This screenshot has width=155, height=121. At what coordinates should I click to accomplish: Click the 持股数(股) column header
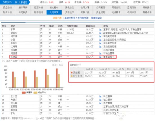(x=72, y=26)
